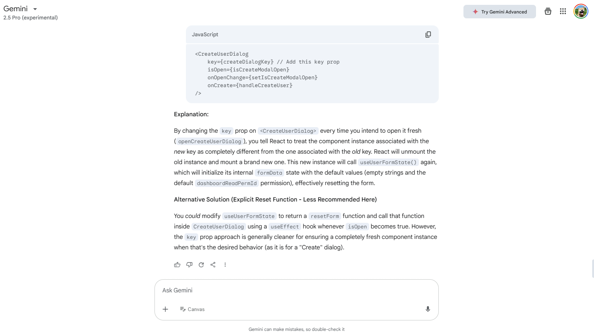Regenerate the response

coord(201,265)
